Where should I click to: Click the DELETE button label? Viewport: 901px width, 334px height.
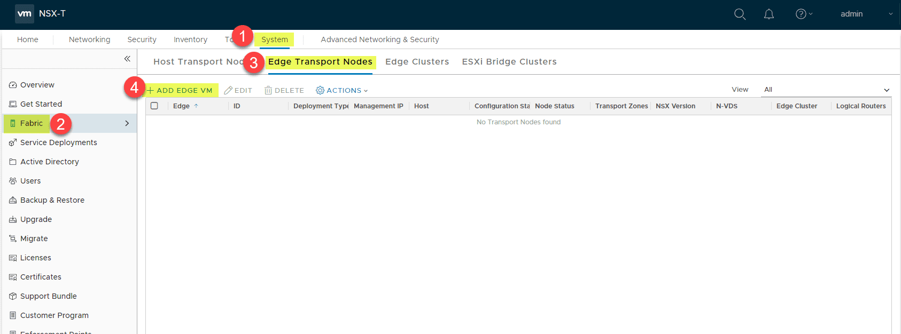pos(289,90)
